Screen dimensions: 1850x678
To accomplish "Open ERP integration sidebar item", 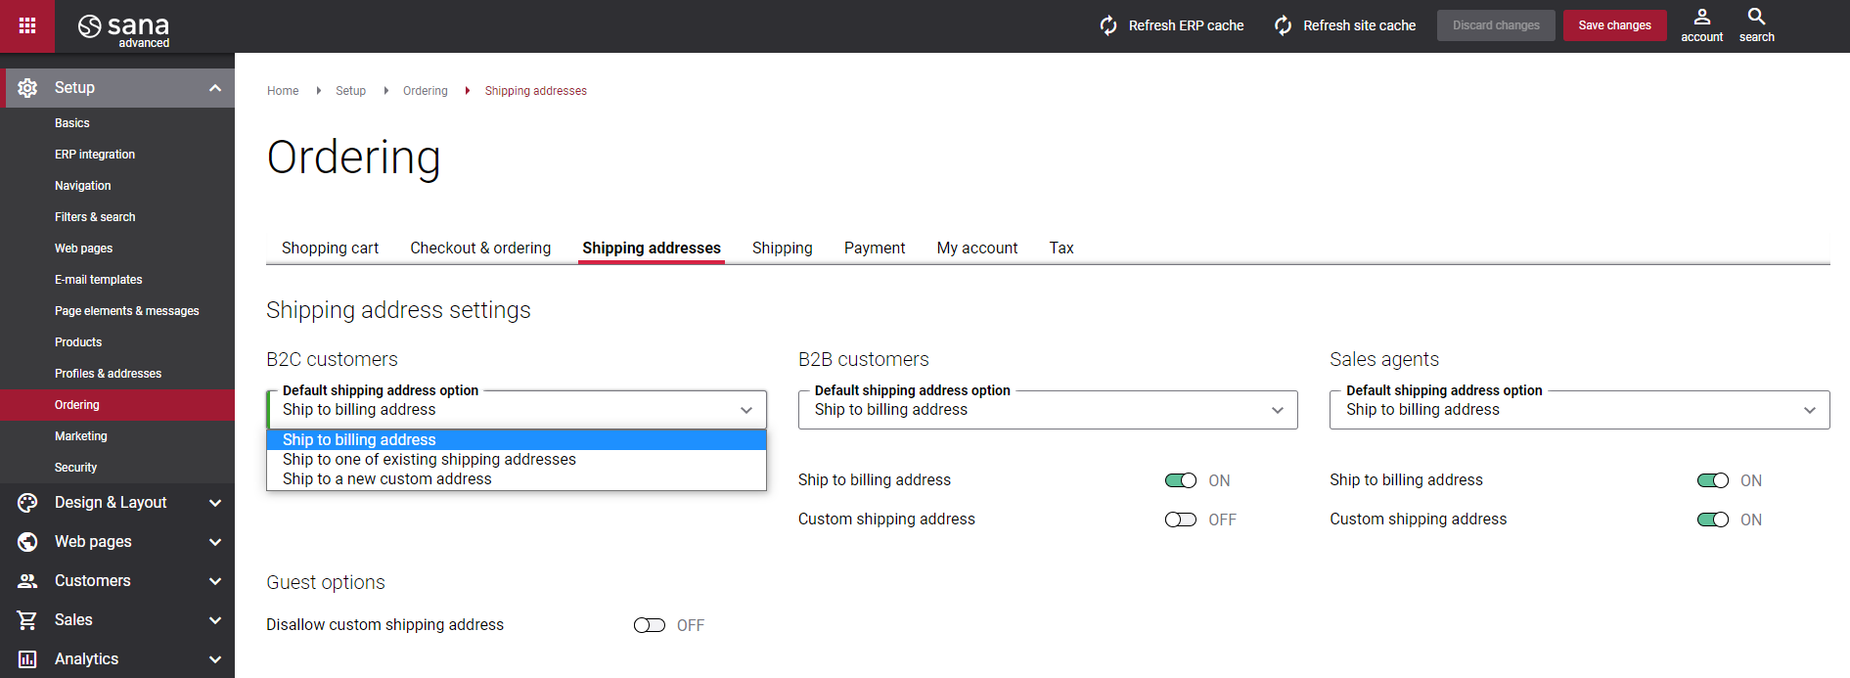I will pos(117,155).
